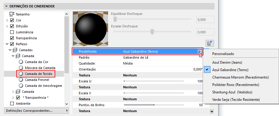Click the Escalar Desfoque value field
279x116 pixels.
(x=205, y=32)
